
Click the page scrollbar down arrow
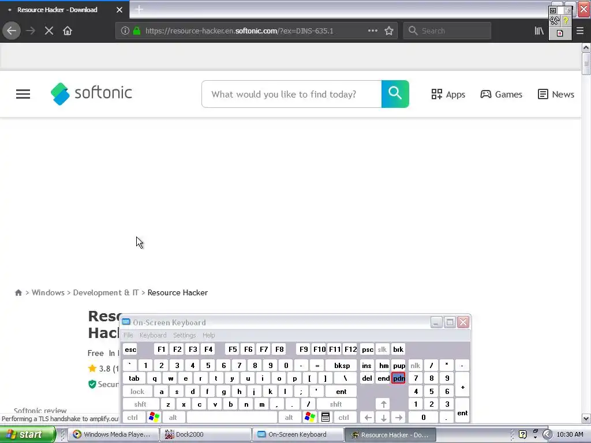[x=586, y=419]
